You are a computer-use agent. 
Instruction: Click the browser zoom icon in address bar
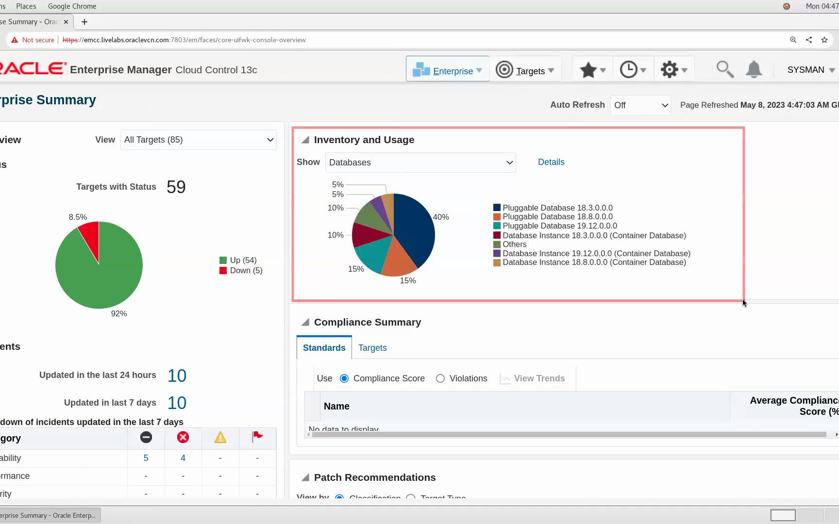[793, 40]
